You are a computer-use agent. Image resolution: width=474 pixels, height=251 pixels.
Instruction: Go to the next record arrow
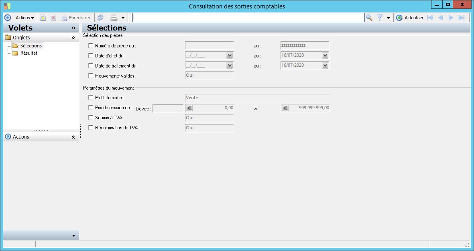451,18
